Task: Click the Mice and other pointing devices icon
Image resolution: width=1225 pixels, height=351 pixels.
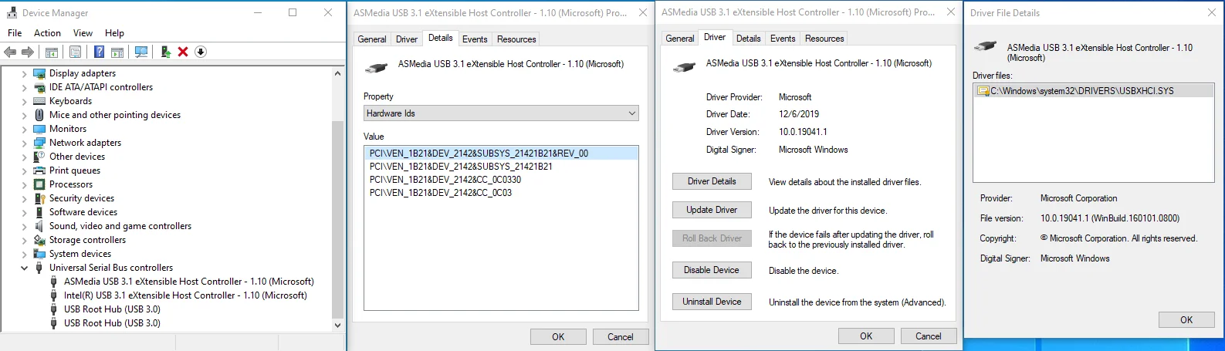Action: pyautogui.click(x=40, y=115)
